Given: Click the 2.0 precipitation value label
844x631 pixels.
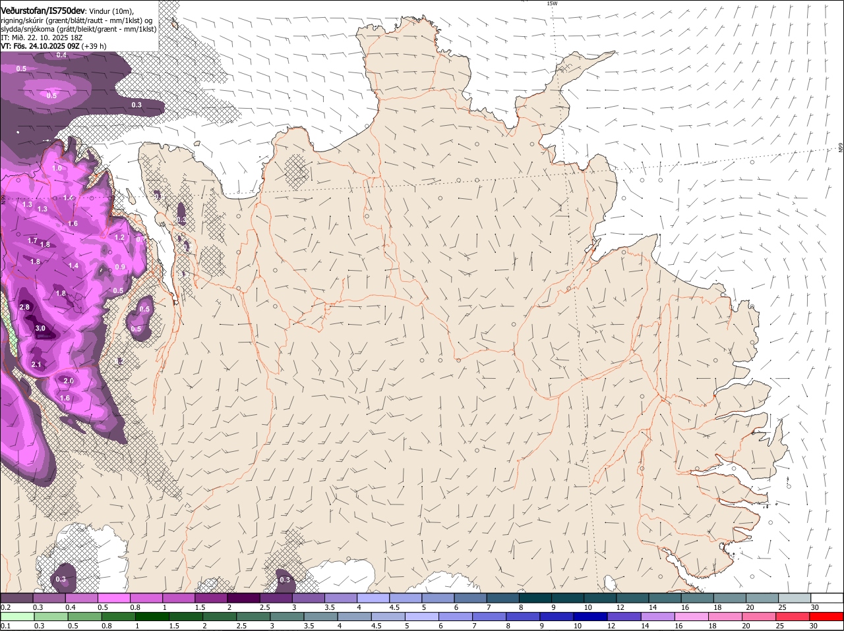Looking at the screenshot, I should (x=68, y=381).
